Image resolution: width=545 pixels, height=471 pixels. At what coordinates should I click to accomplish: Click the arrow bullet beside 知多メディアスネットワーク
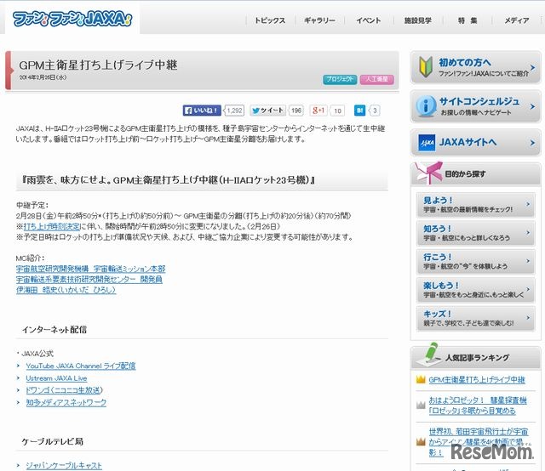[19, 402]
